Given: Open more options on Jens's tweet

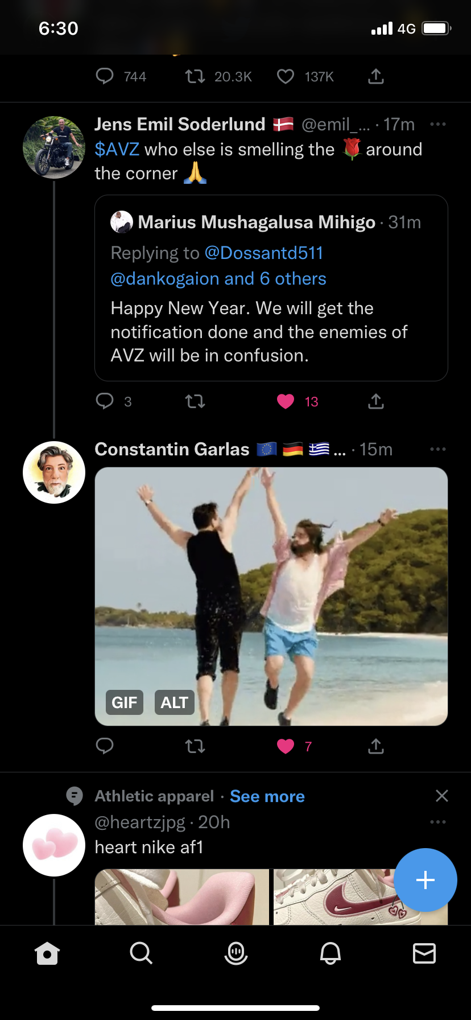Looking at the screenshot, I should click(x=438, y=124).
